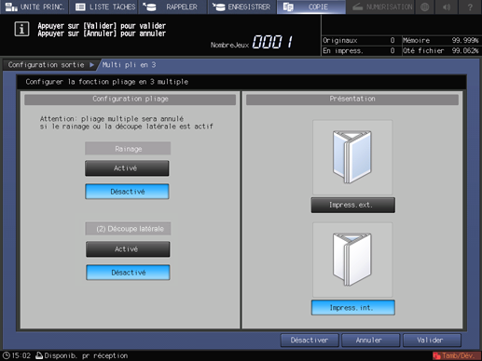Screen dimensions: 482x361
Task: Set Découpe latérale to Activé
Action: coord(128,249)
